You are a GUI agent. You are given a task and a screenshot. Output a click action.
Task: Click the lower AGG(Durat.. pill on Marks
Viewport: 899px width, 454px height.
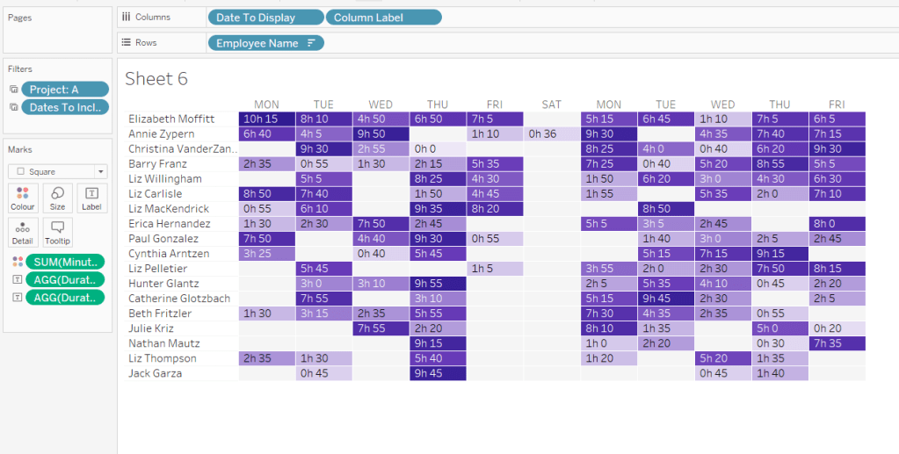pos(66,297)
